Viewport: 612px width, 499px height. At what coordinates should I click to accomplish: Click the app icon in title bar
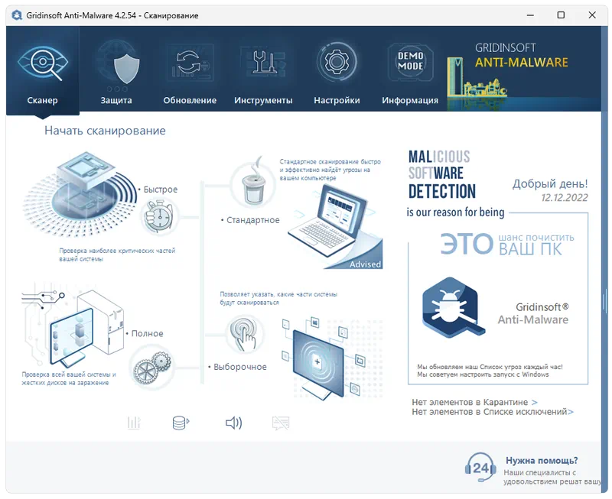tap(17, 15)
